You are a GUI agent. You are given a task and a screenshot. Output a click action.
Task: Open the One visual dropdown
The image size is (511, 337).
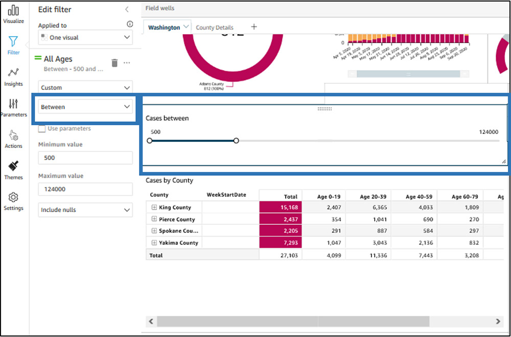[85, 37]
